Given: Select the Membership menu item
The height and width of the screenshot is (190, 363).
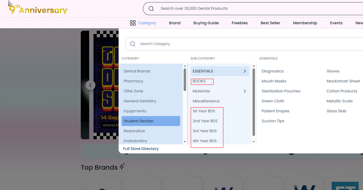Looking at the screenshot, I should [x=305, y=23].
